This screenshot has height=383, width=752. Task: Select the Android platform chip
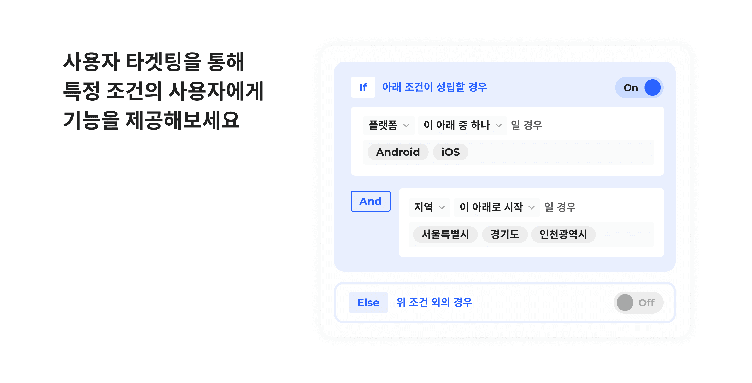click(x=398, y=152)
